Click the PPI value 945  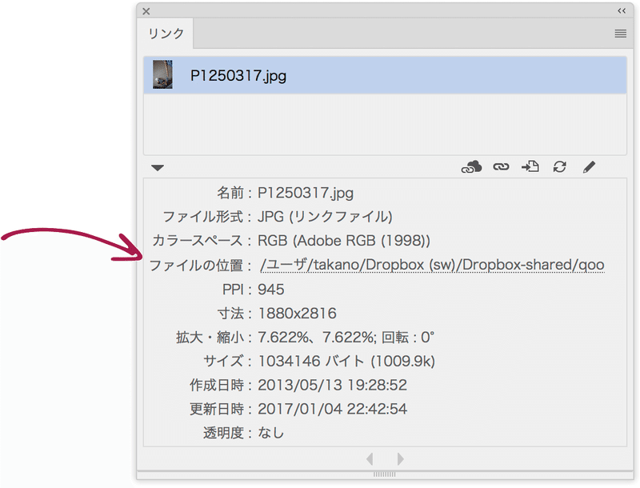pos(271,290)
